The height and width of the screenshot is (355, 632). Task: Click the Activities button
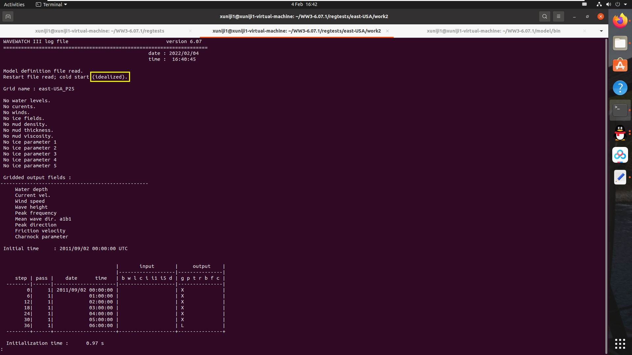14,4
